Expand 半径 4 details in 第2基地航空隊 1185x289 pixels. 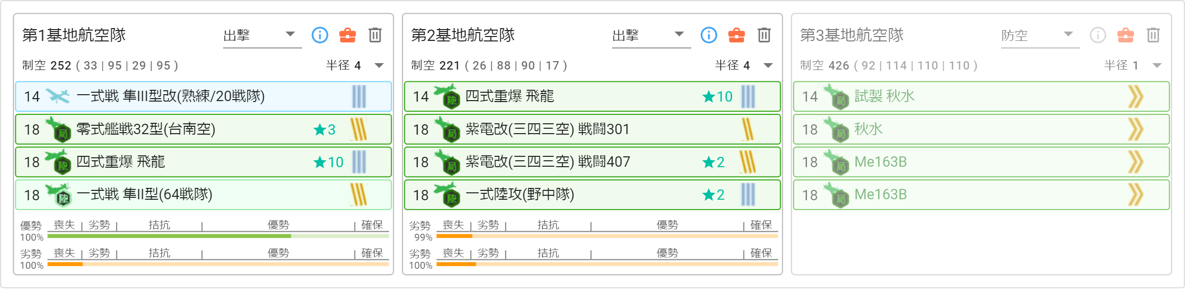click(768, 66)
